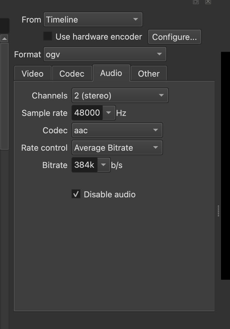Click the panel float/undock icon

[x=196, y=2]
